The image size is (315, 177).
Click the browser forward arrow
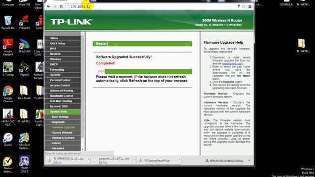coord(55,6)
